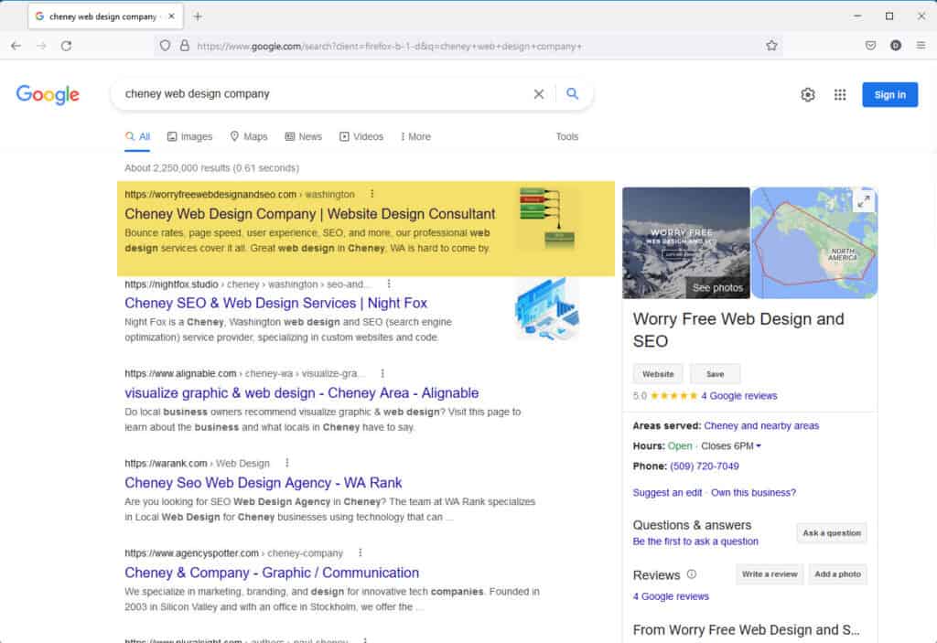Click Own this business? link
This screenshot has height=643, width=937.
[x=753, y=492]
